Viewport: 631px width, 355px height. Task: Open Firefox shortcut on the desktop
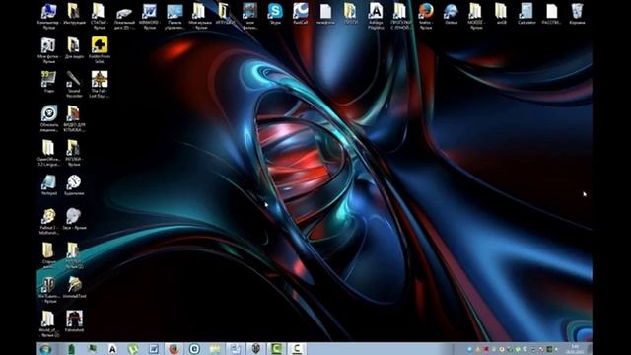pyautogui.click(x=426, y=16)
